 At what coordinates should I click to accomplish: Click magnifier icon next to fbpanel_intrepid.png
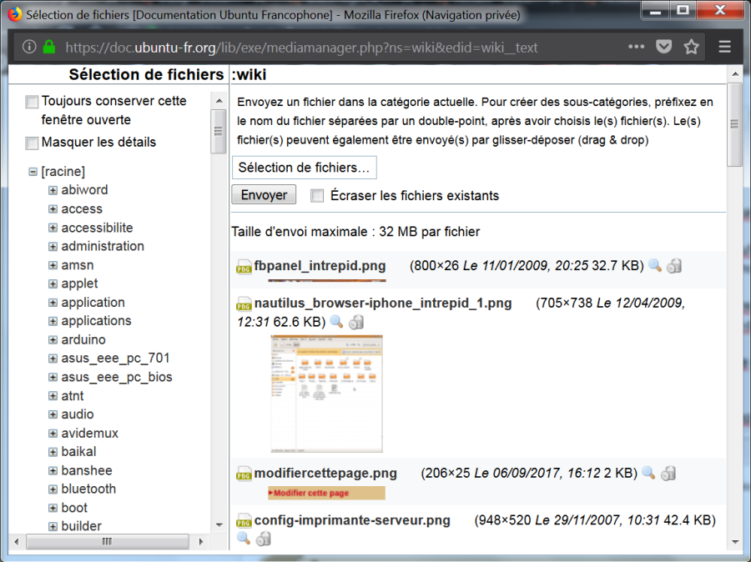[655, 266]
